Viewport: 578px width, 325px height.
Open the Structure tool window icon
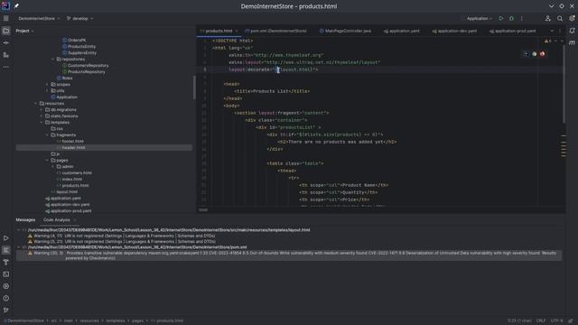coord(6,55)
